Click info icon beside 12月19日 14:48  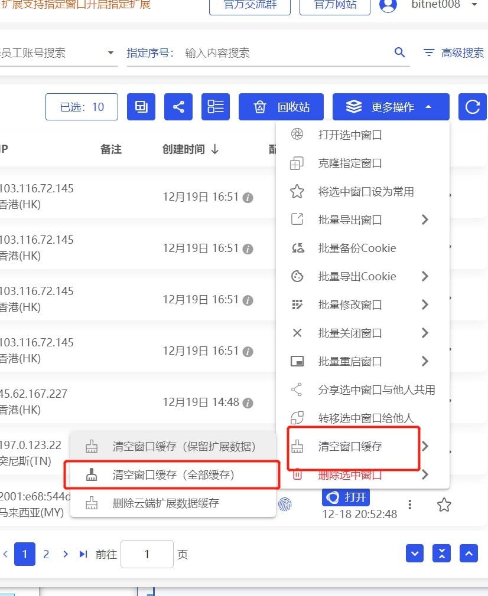pyautogui.click(x=248, y=403)
